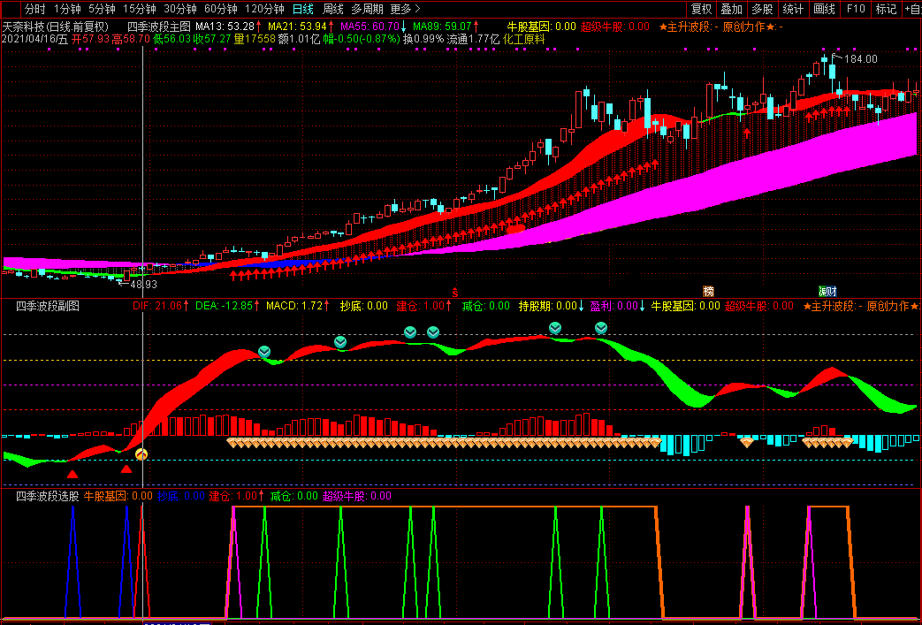
Task: Click the second green chevron signal icon
Action: pos(340,342)
